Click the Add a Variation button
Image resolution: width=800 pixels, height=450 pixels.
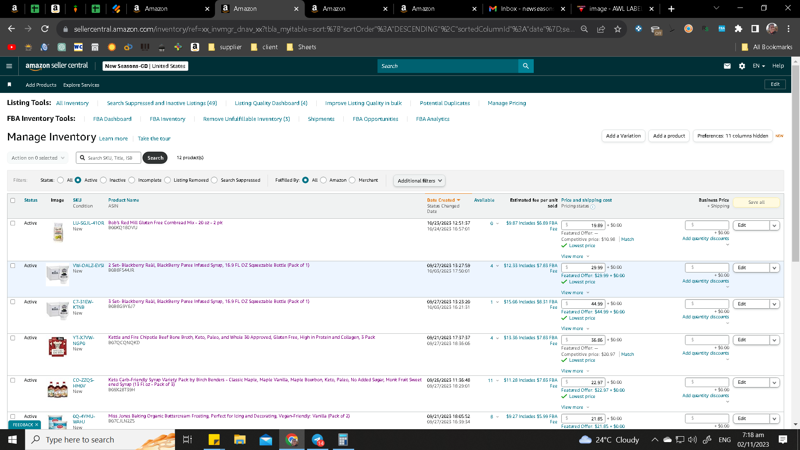[x=623, y=136]
